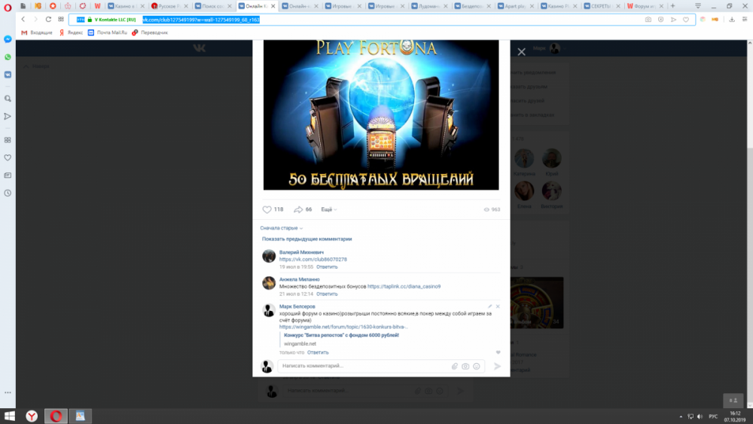The image size is (753, 424).
Task: Close the post overlay with X
Action: pyautogui.click(x=522, y=52)
